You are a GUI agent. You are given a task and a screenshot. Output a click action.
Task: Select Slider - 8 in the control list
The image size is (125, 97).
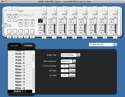(20, 88)
